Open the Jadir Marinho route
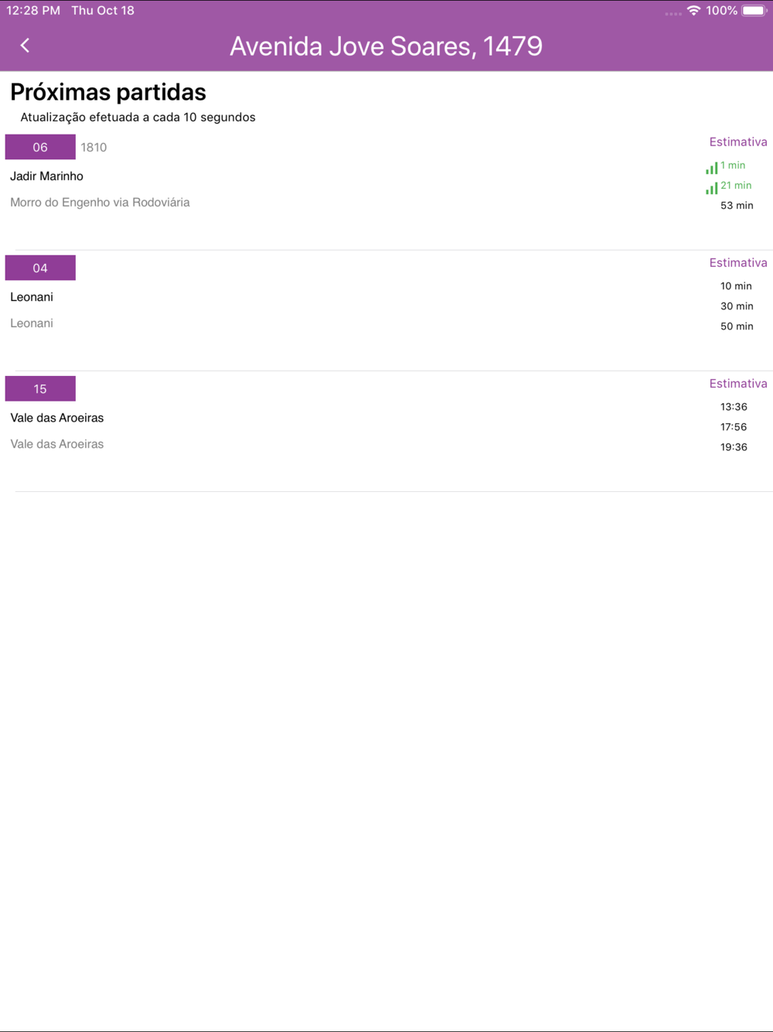The height and width of the screenshot is (1032, 773). pos(46,176)
